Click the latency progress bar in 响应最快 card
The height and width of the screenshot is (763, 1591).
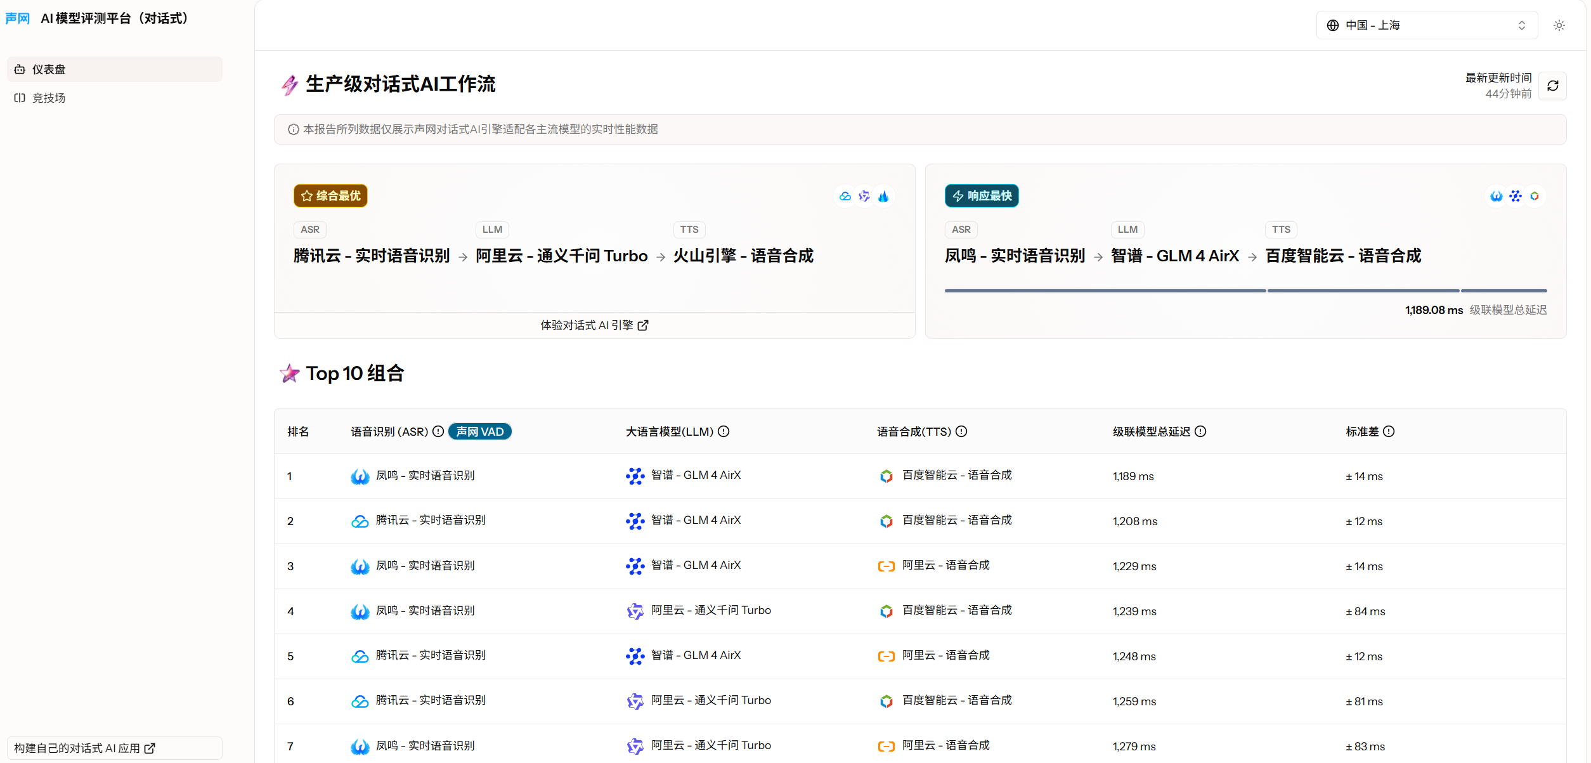pos(1245,290)
